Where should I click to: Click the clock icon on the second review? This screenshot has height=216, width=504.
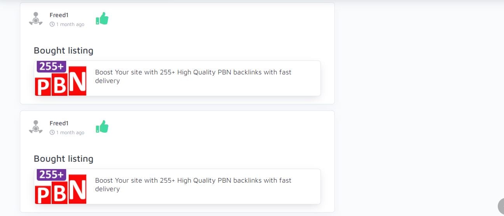tap(52, 133)
